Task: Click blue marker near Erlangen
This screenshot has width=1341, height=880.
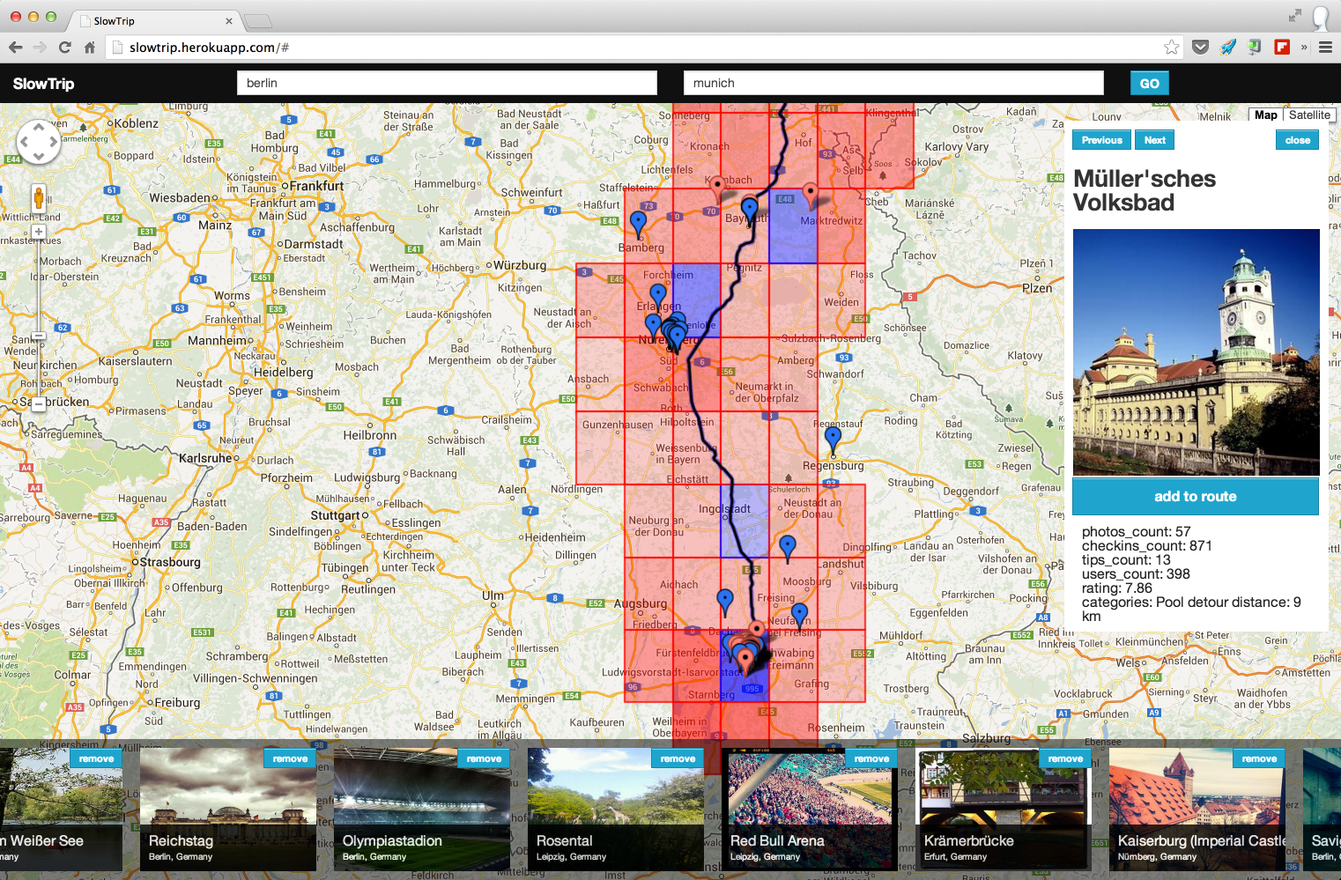Action: tap(658, 297)
